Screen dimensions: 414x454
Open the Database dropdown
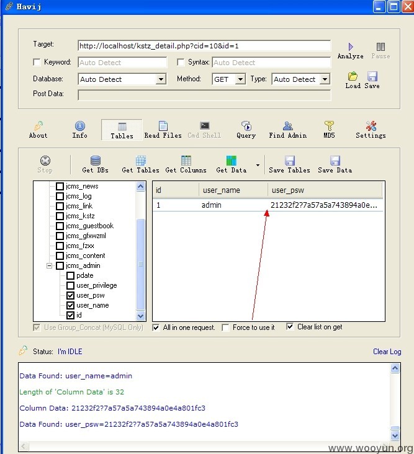click(161, 79)
